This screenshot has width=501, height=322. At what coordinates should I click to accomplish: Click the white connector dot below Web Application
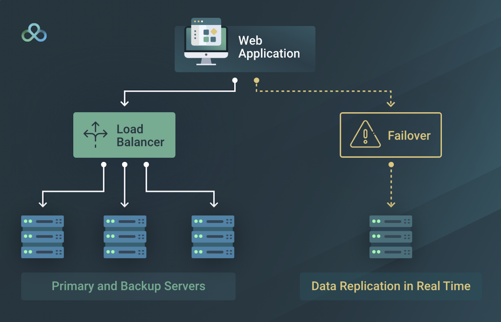point(235,80)
